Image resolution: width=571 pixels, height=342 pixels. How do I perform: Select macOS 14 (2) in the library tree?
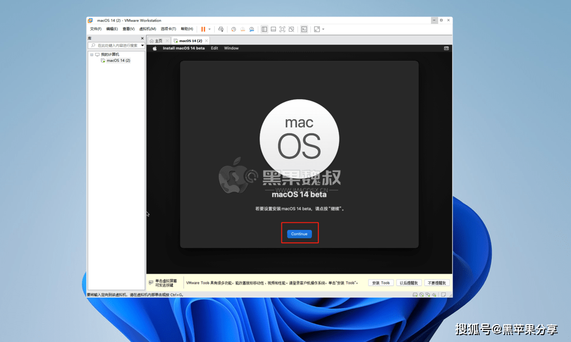(x=118, y=60)
